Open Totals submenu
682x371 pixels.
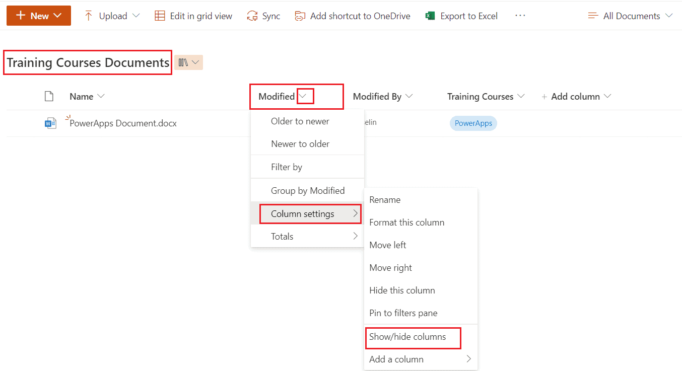307,236
